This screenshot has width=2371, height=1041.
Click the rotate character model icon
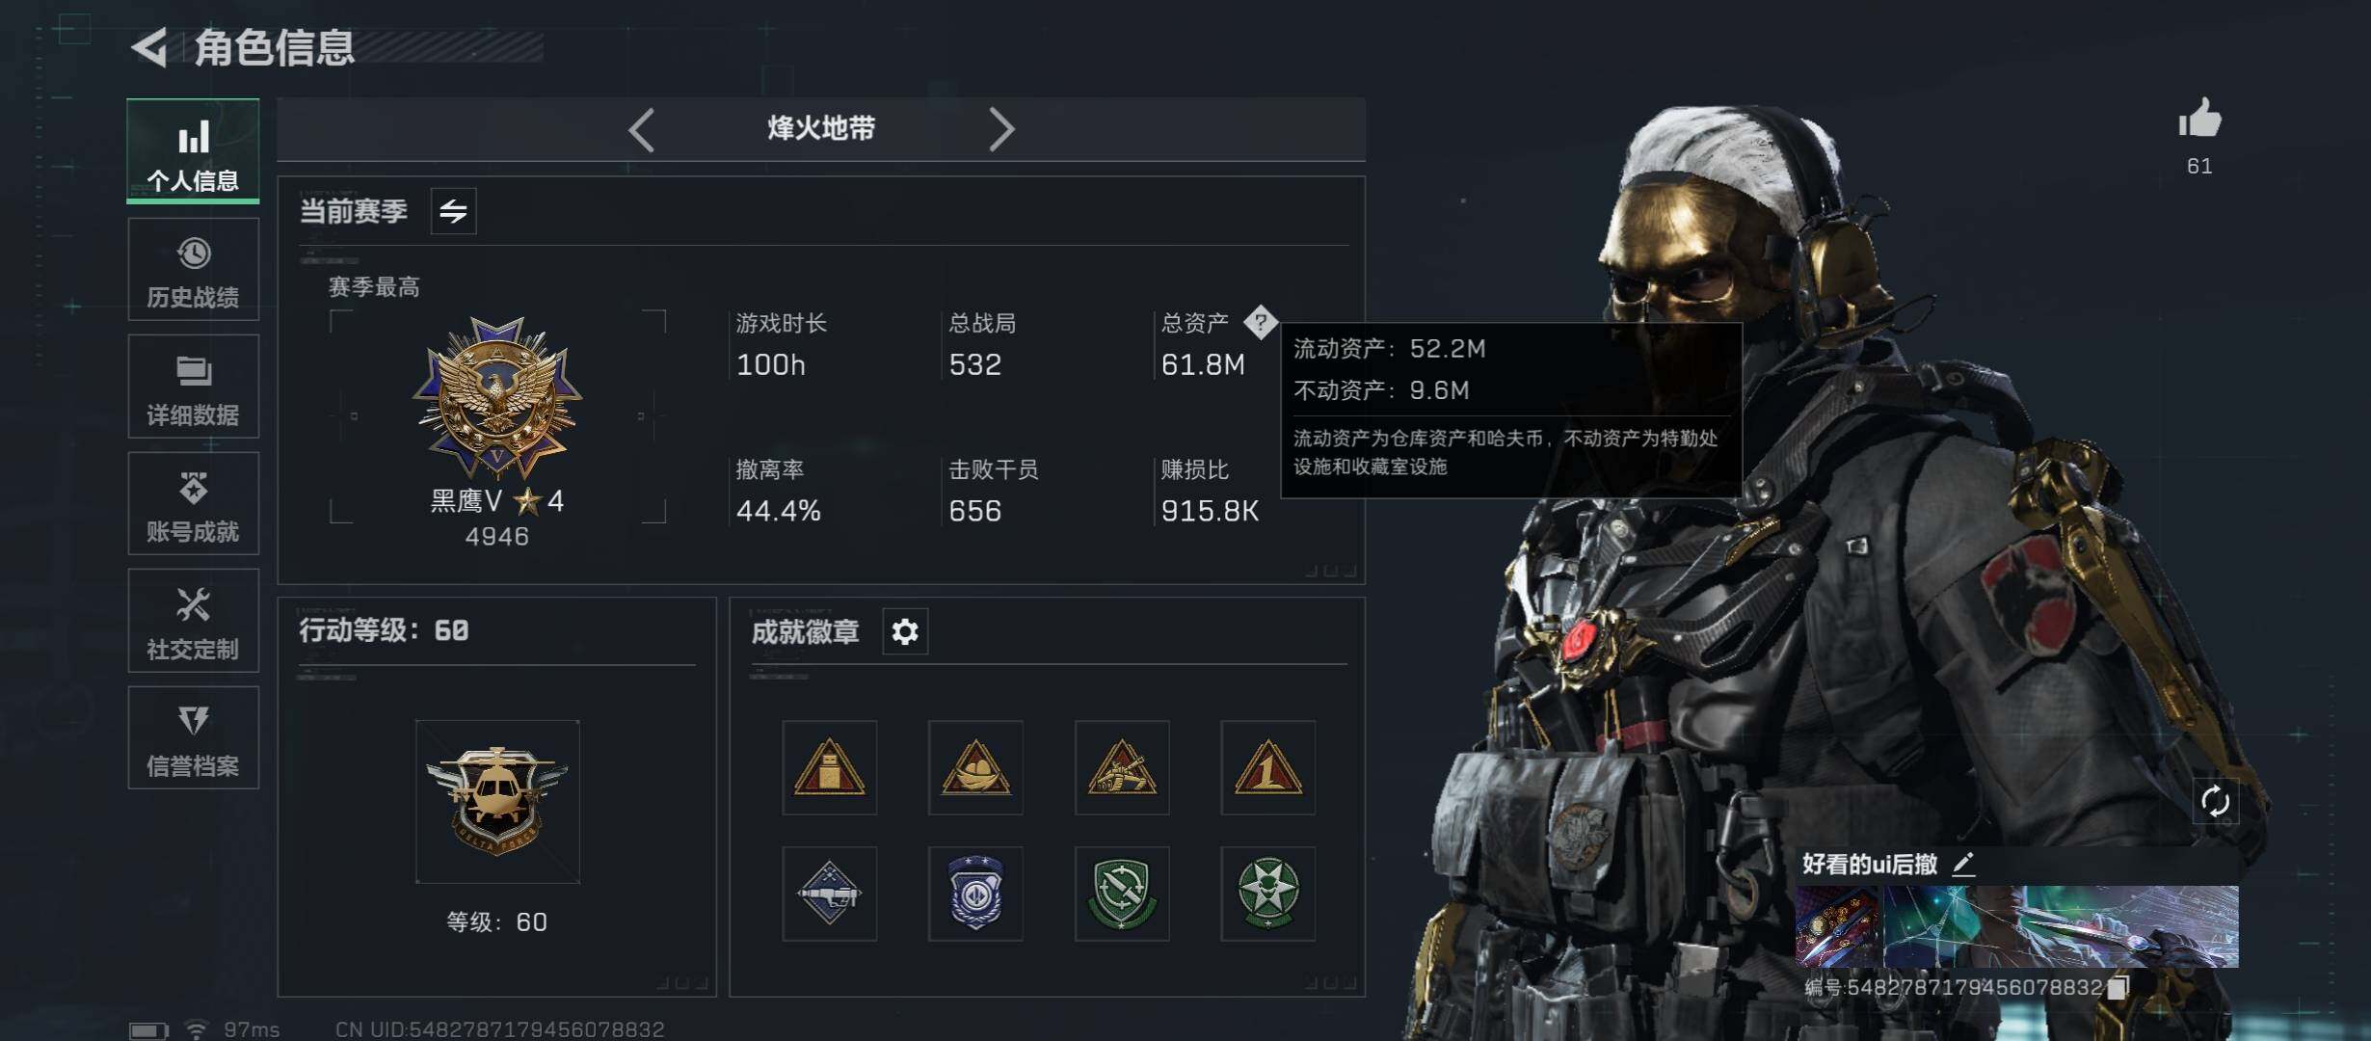(x=2215, y=801)
